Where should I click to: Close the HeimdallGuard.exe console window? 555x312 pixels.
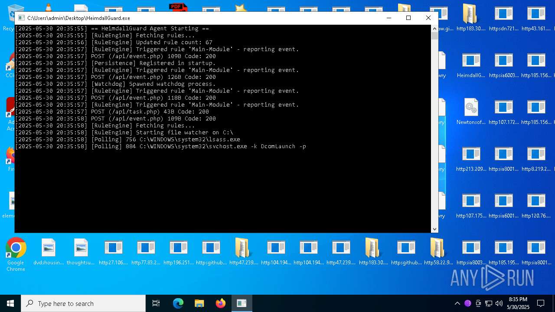click(428, 18)
